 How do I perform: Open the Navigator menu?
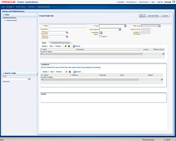[x=10, y=7]
